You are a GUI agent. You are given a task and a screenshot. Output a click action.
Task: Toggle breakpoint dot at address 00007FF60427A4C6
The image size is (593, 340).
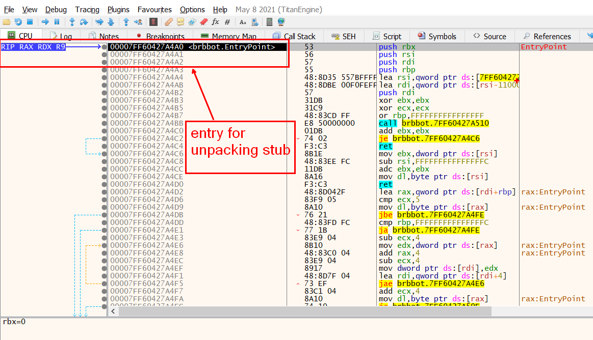click(x=105, y=154)
